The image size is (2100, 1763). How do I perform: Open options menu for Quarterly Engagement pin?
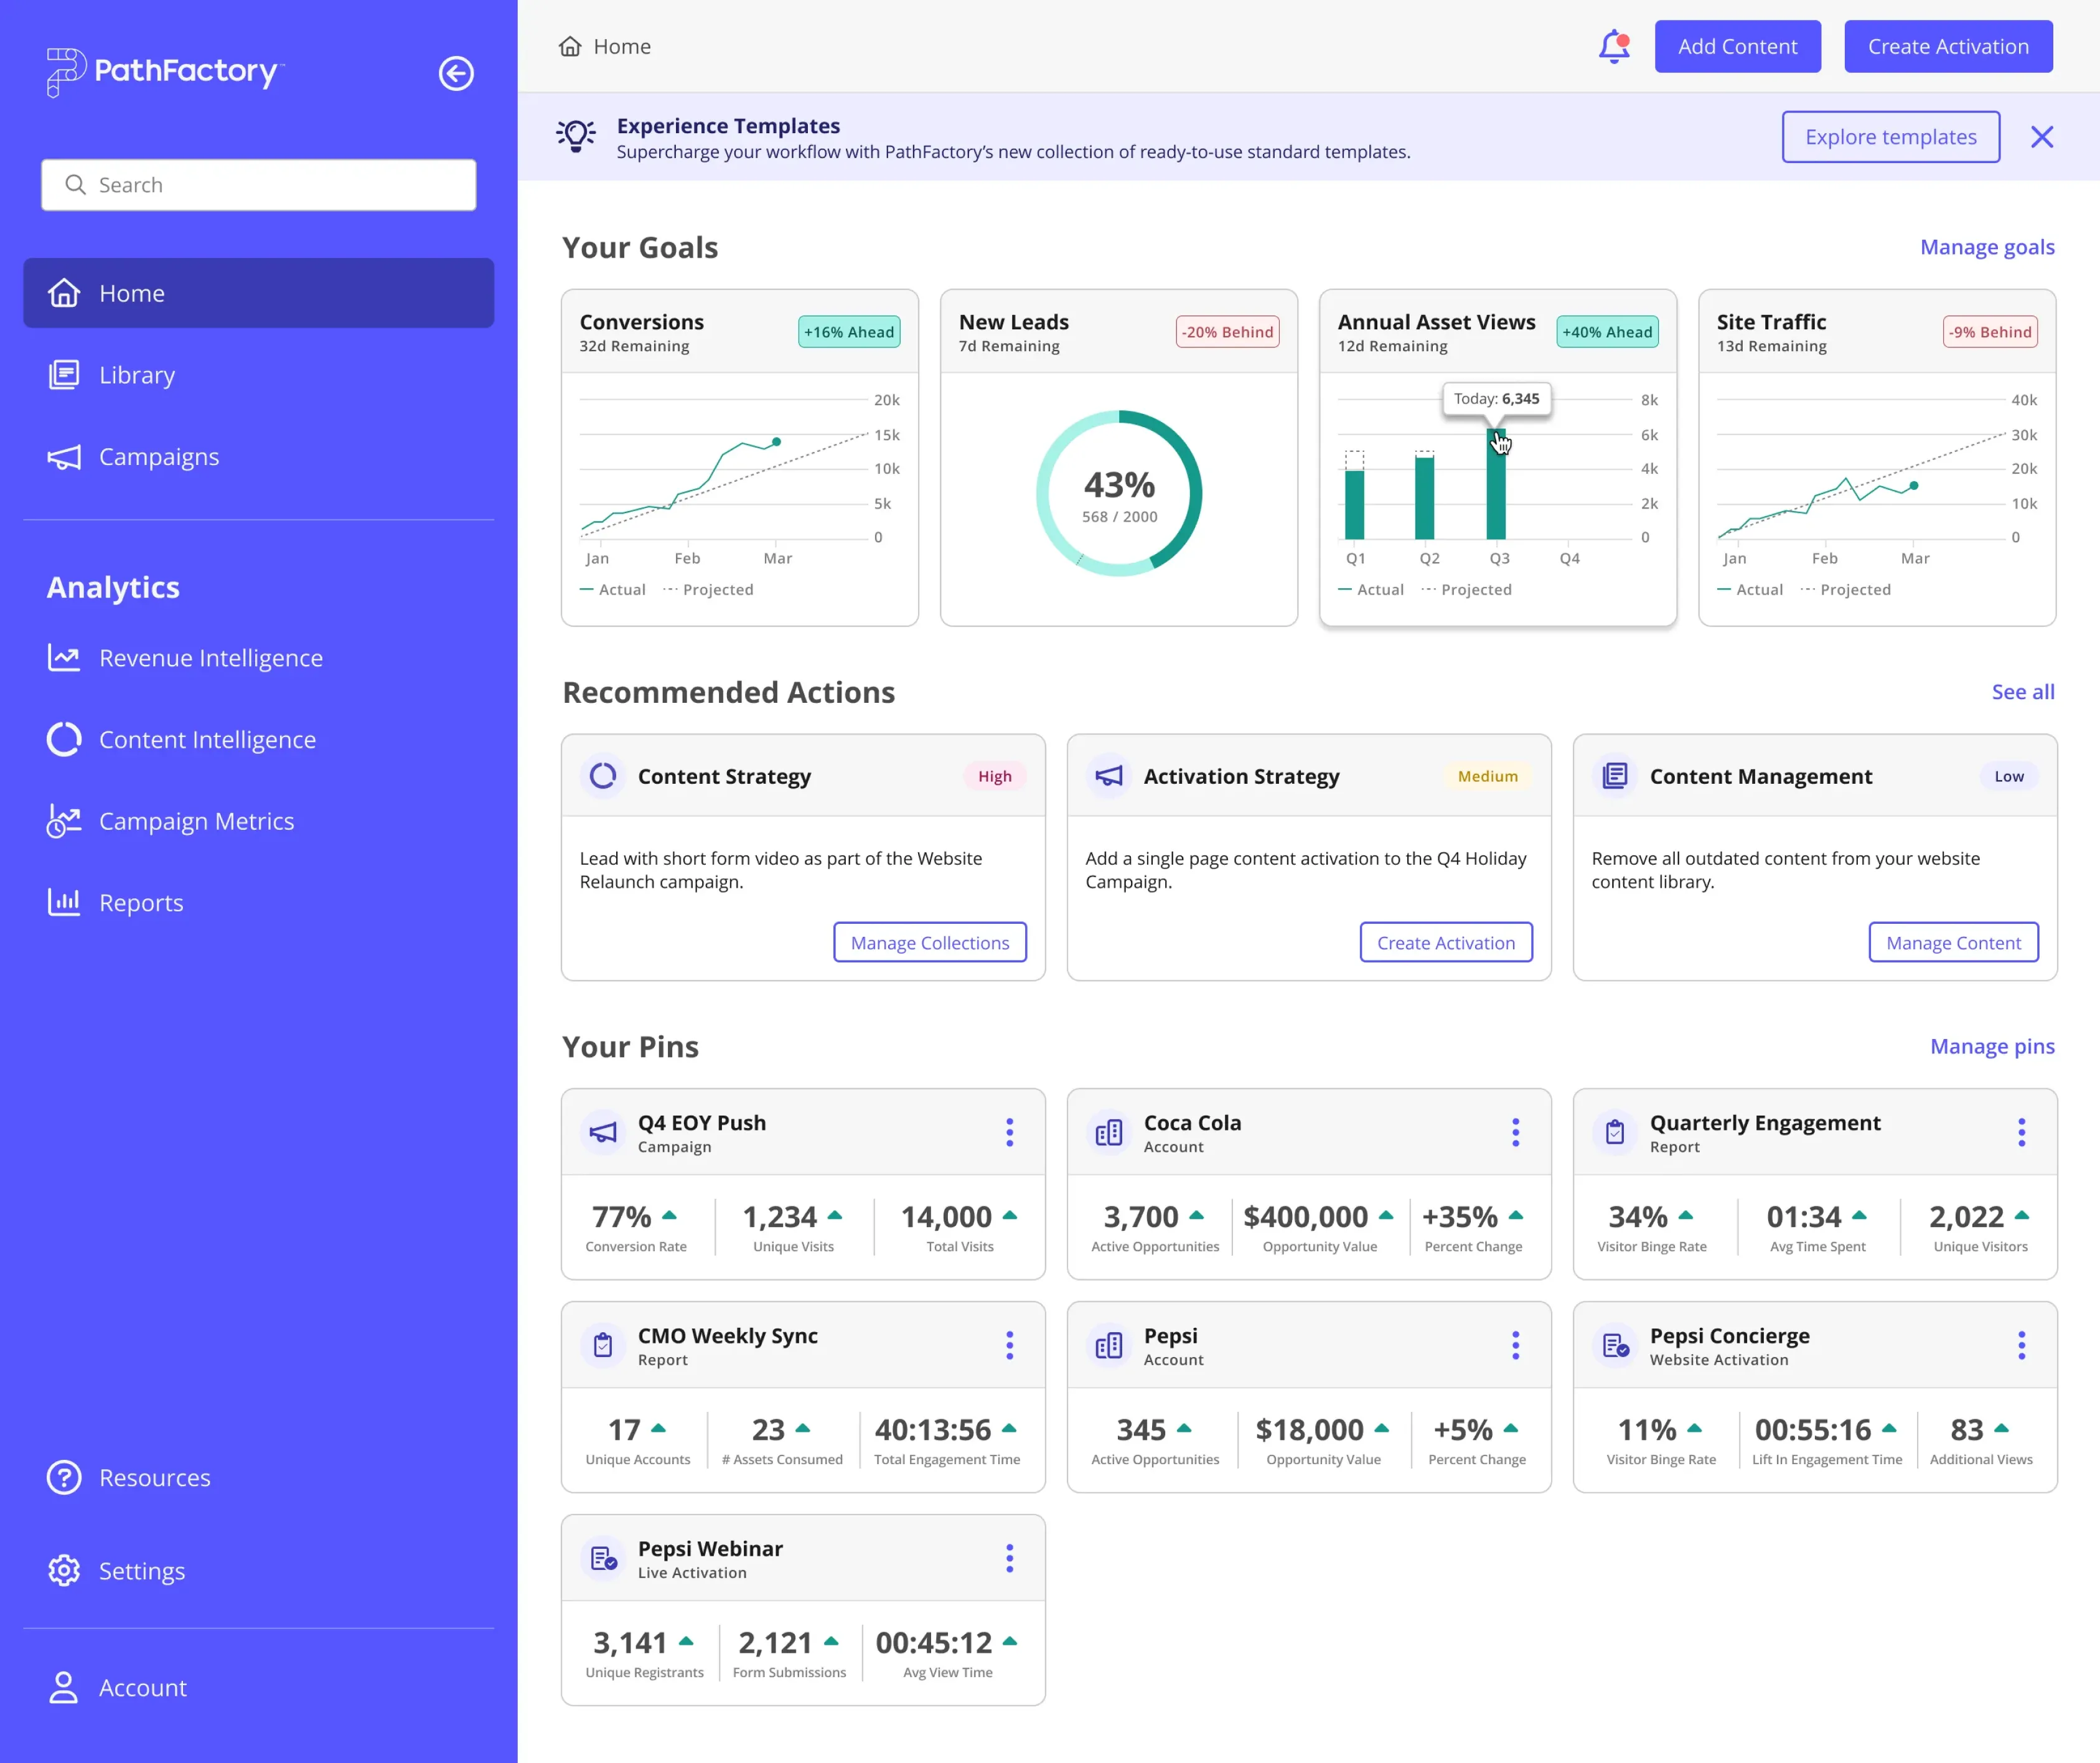pos(2022,1132)
